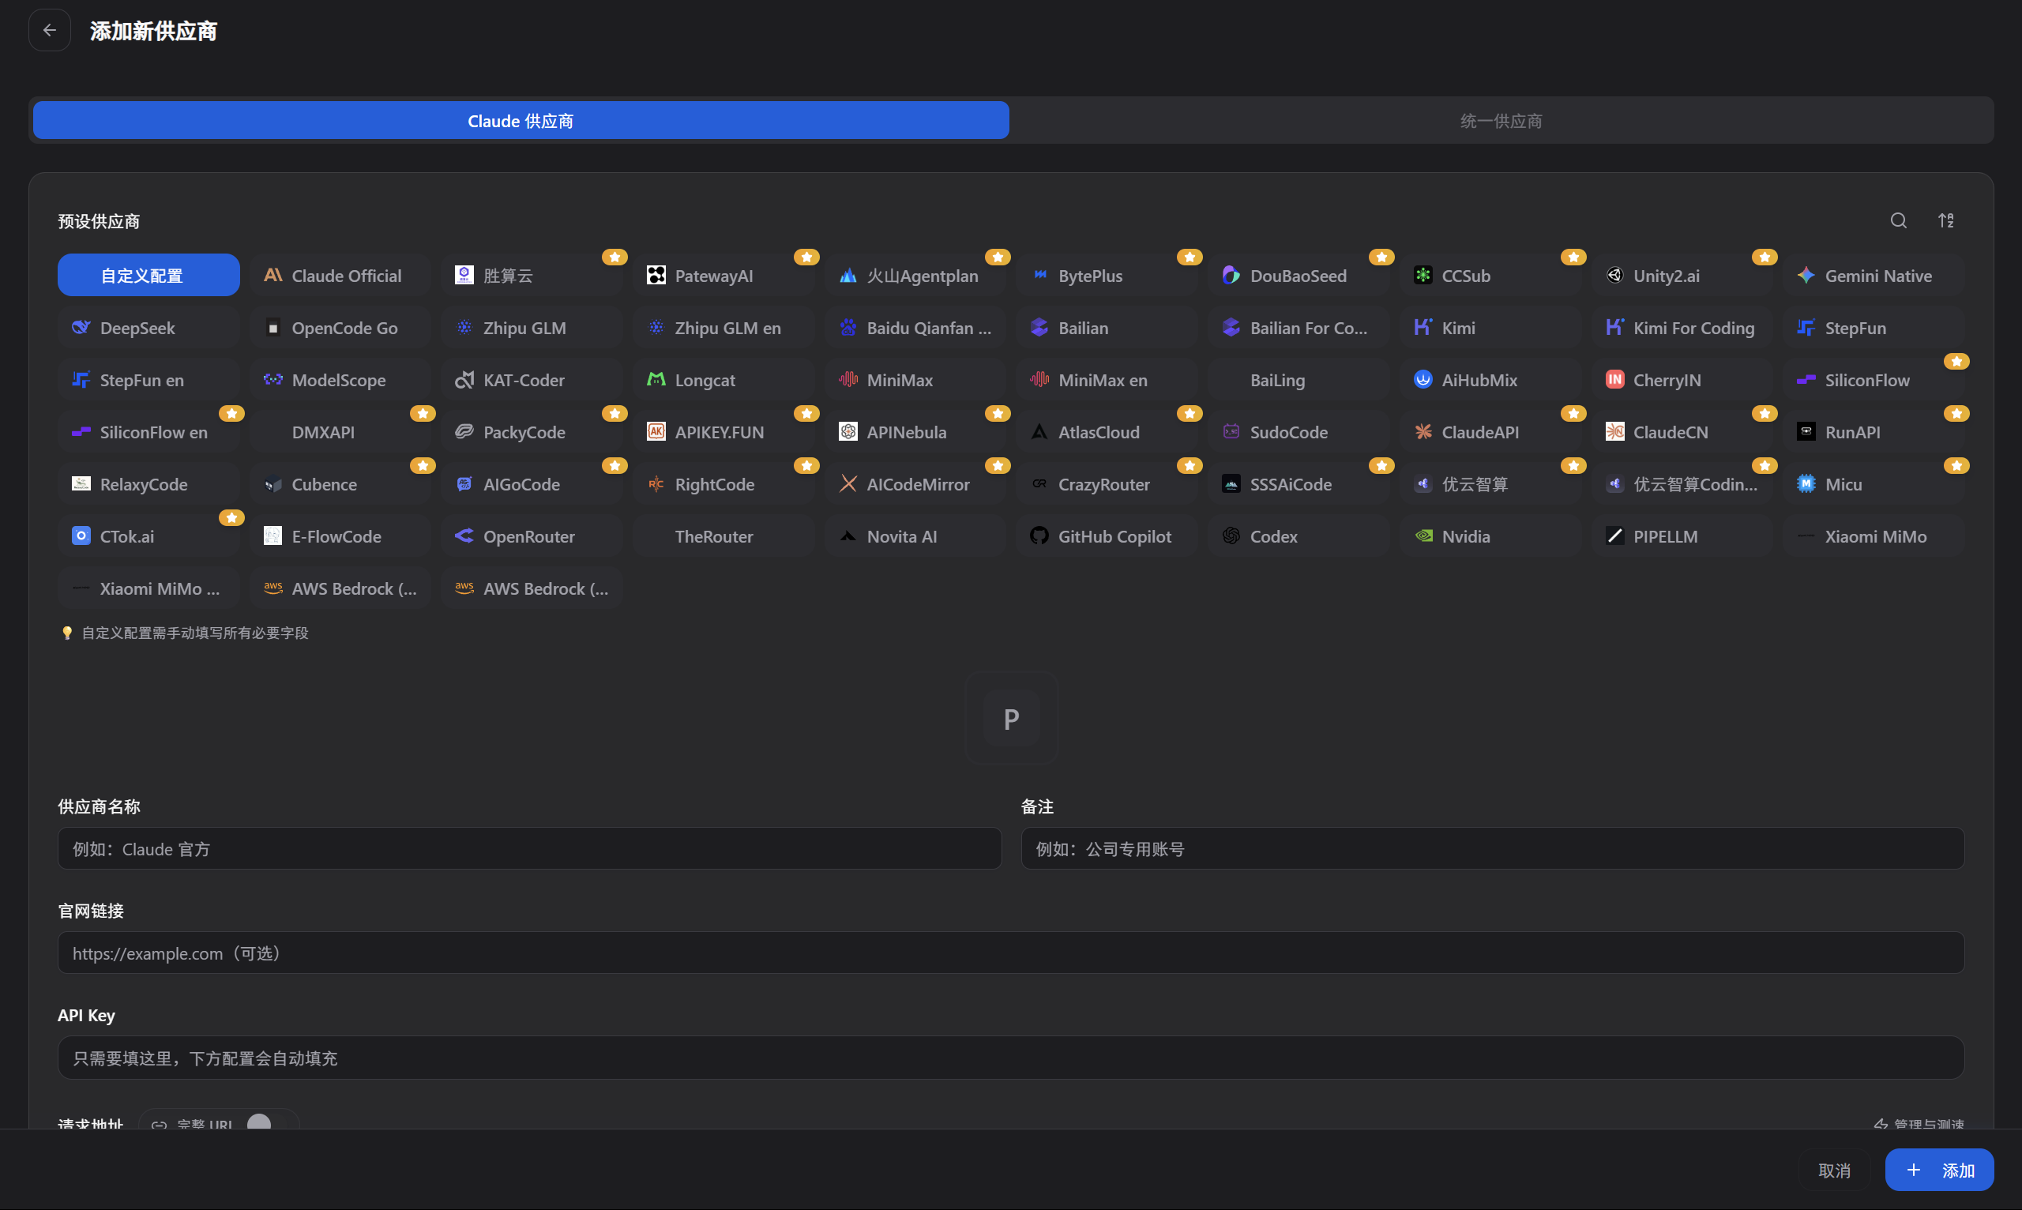
Task: Click the Micu gear logo
Action: click(1806, 484)
